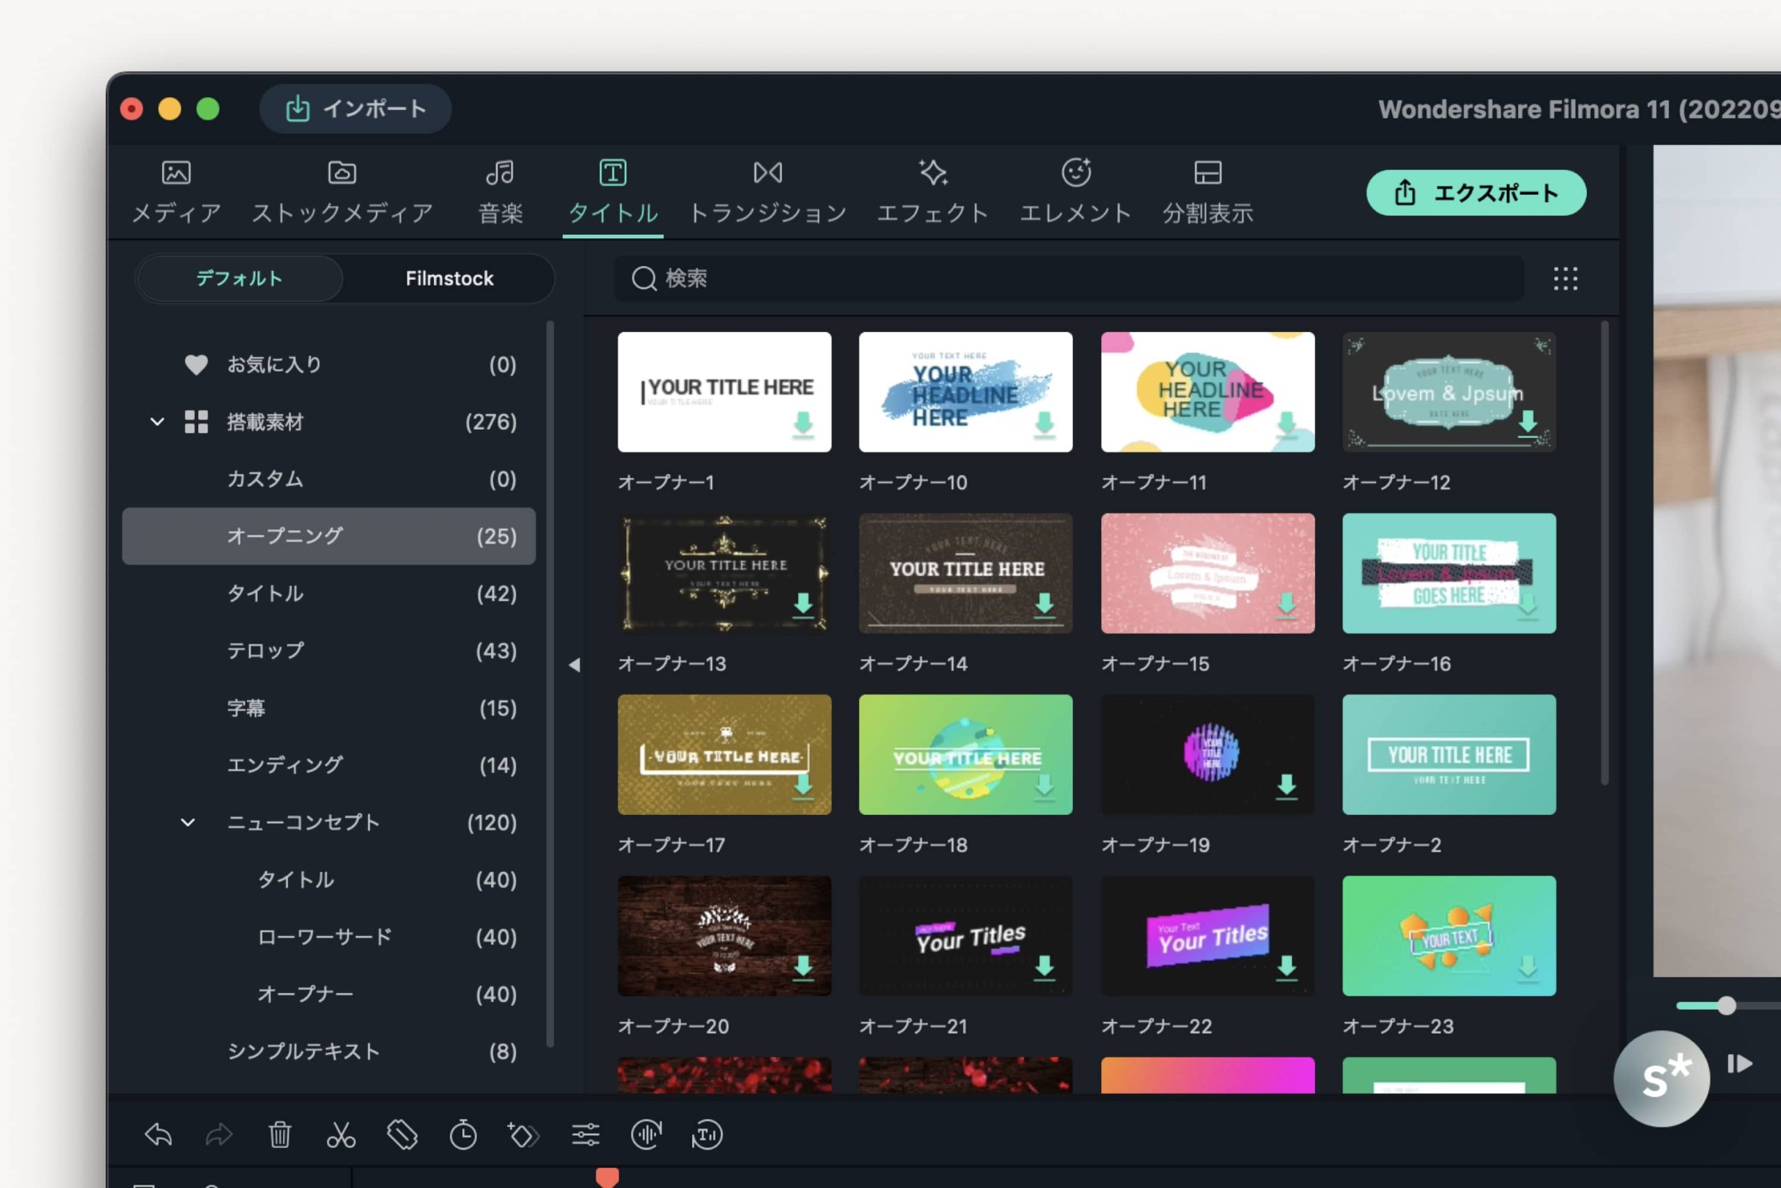Click the audio waveform icon

646,1134
